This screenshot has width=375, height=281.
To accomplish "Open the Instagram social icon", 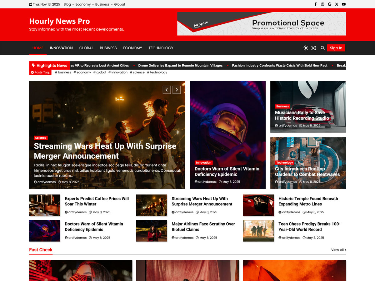I will pos(322,4).
